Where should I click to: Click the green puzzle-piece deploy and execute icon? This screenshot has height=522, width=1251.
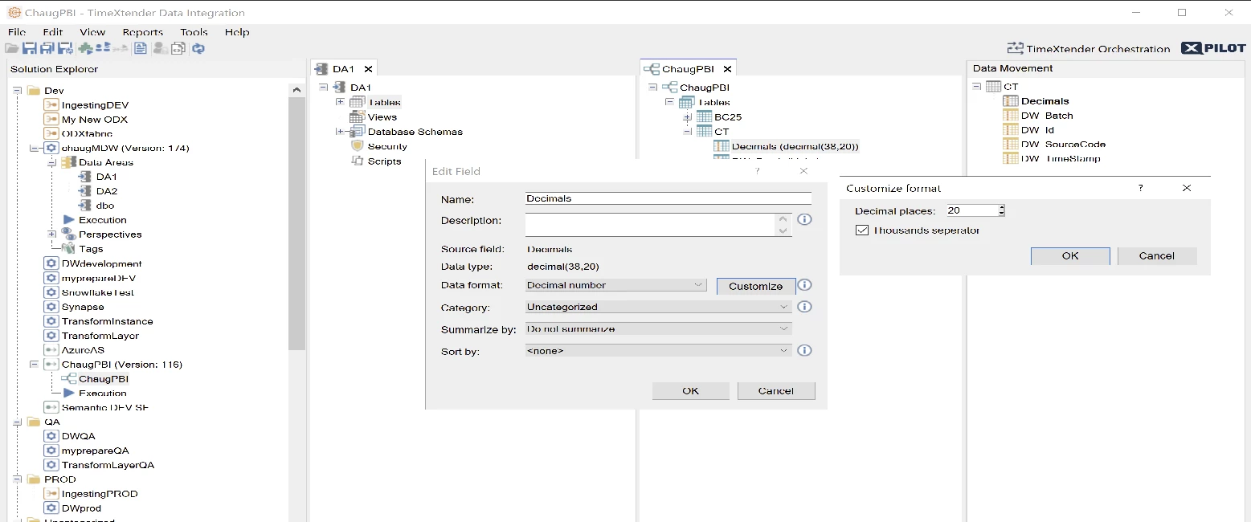(84, 48)
